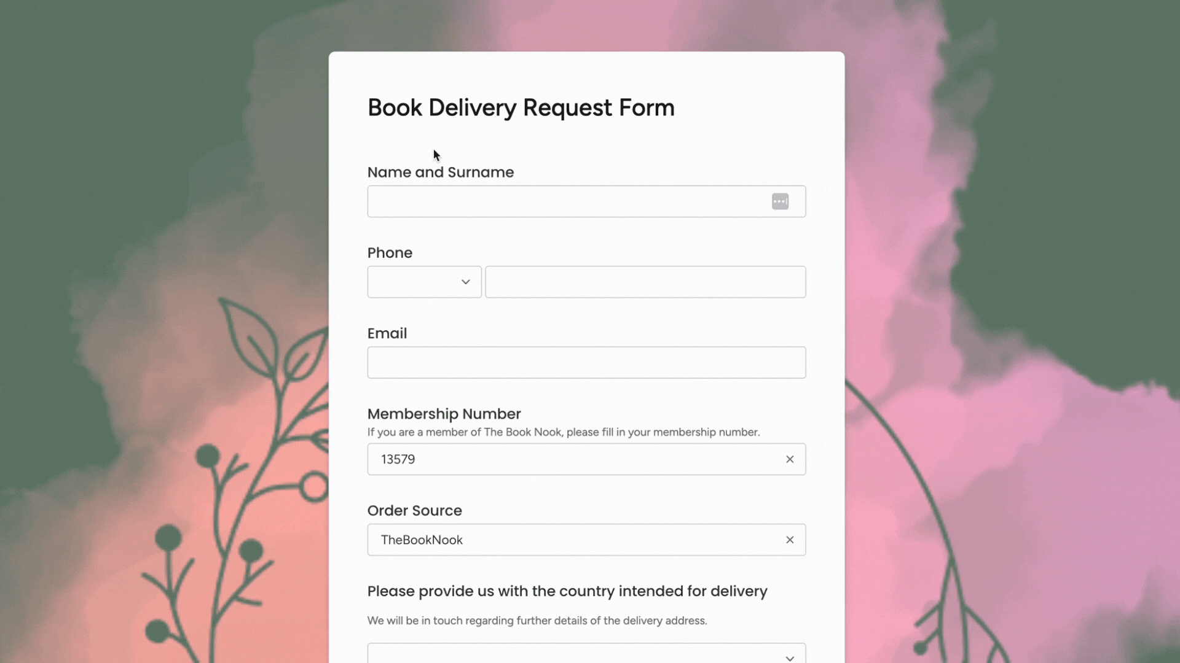Click the Book Delivery Request Form heading

(521, 107)
